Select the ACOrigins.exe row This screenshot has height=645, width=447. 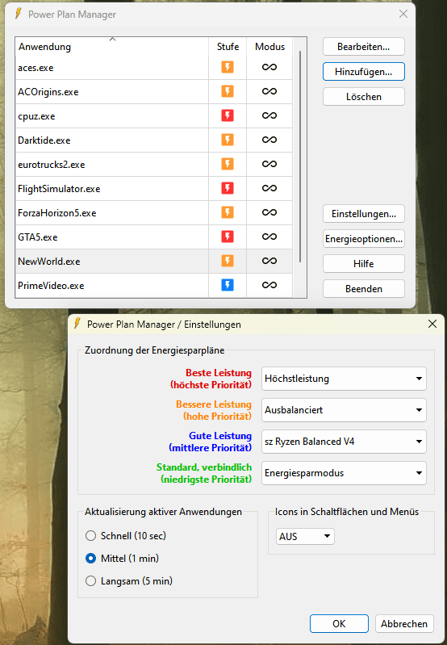(154, 92)
